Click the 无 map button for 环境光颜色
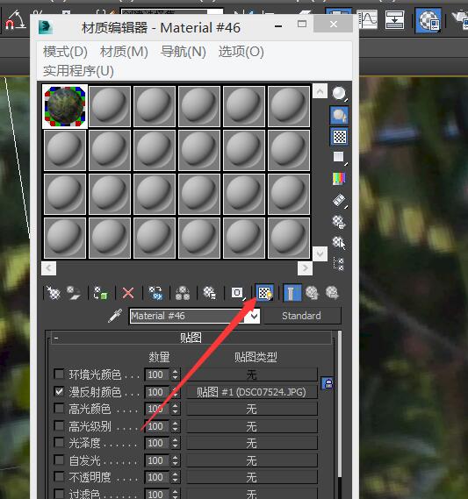This screenshot has height=499, width=468. tap(252, 374)
